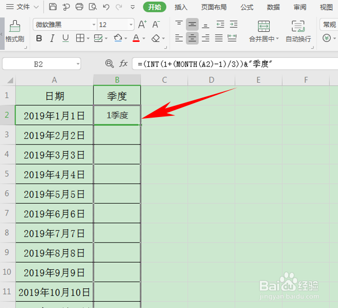Redo the last undone action
The image size is (338, 308).
[119, 7]
